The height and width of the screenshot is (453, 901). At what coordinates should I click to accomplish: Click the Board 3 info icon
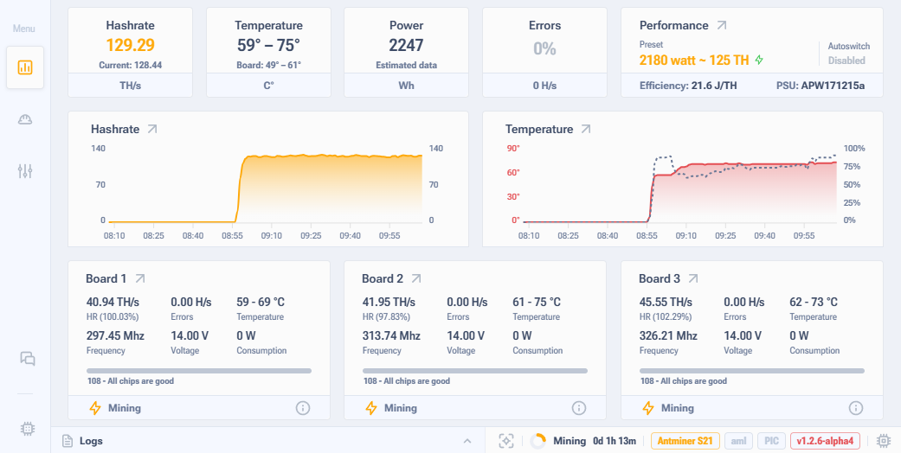(855, 408)
